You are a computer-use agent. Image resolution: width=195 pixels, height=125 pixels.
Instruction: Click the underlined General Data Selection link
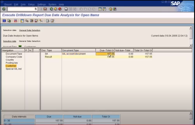coord(30,30)
